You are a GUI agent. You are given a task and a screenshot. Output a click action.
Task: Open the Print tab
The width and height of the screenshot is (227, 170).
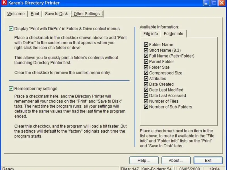[35, 14]
